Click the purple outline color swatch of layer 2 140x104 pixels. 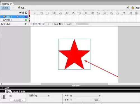[26, 17]
